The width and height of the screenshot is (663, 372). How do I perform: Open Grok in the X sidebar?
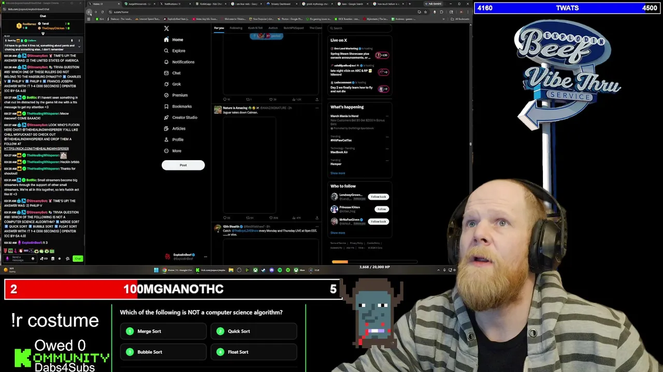click(x=172, y=84)
